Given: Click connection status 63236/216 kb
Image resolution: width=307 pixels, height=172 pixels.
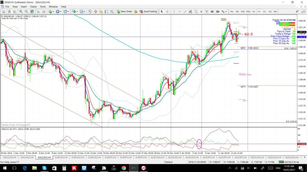Looking at the screenshot, I should (289, 162).
